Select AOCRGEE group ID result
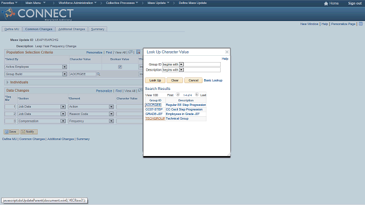Image resolution: width=365 pixels, height=205 pixels. (x=153, y=105)
